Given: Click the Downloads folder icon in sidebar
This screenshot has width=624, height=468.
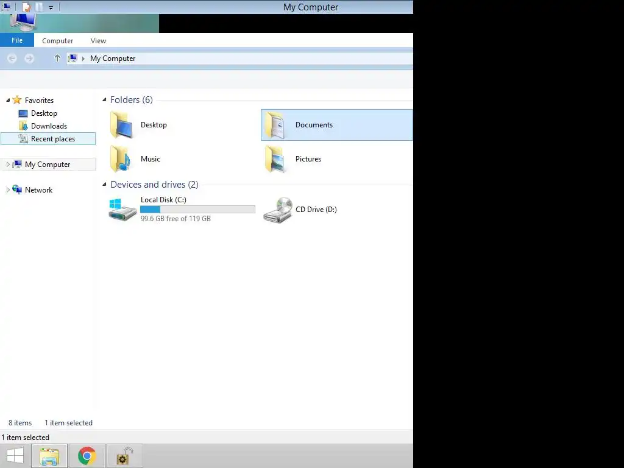Looking at the screenshot, I should click(23, 126).
